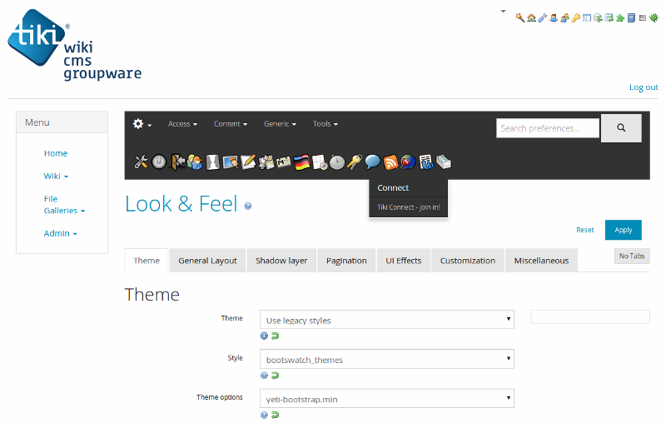Click the Apply button
The width and height of the screenshot is (666, 423).
click(623, 230)
